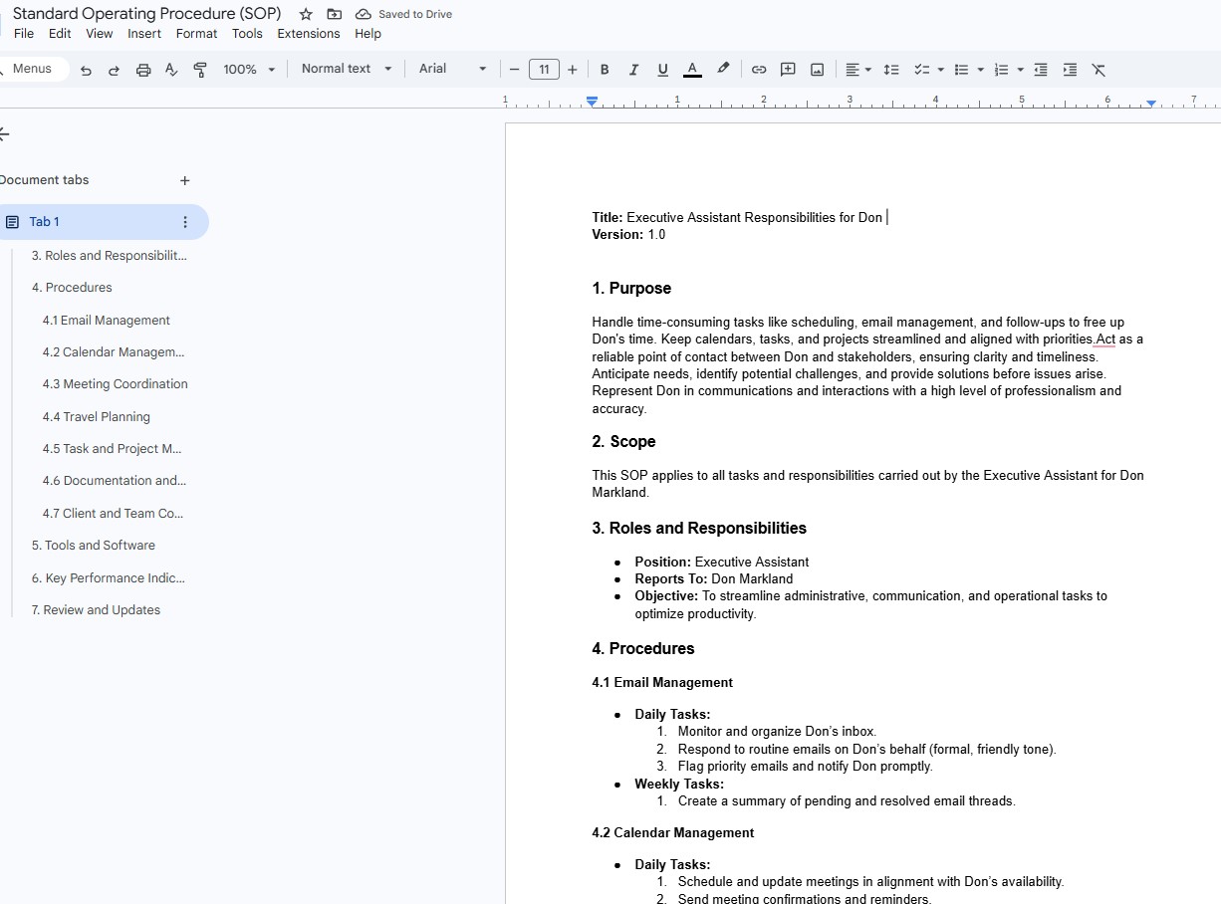
Task: Insert a link with the link icon
Action: tap(759, 70)
